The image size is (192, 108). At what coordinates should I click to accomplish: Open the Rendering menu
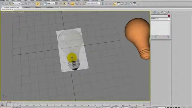(x=65, y=1)
